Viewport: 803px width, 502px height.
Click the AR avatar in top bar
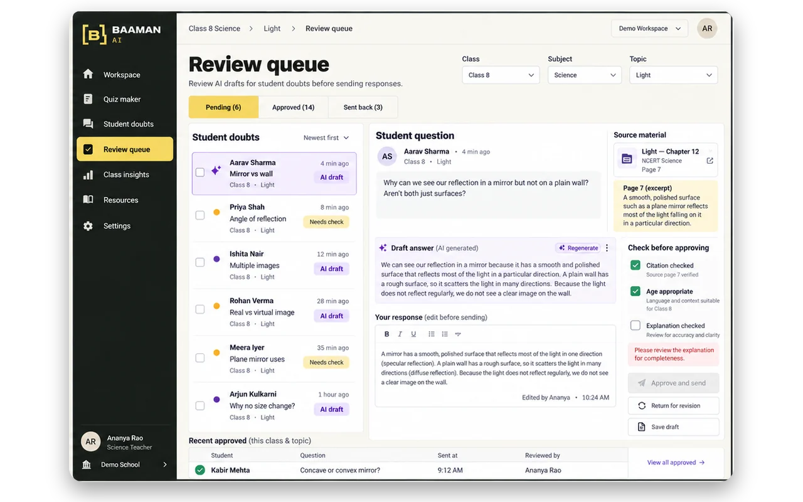click(x=707, y=28)
